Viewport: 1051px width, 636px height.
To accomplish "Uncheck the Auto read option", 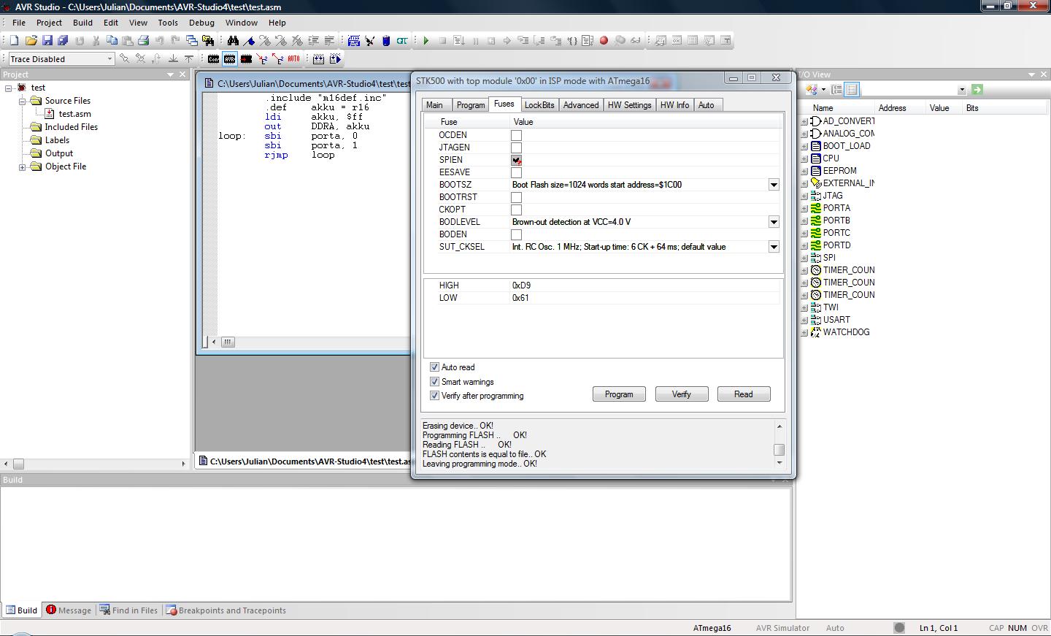I will coord(435,367).
